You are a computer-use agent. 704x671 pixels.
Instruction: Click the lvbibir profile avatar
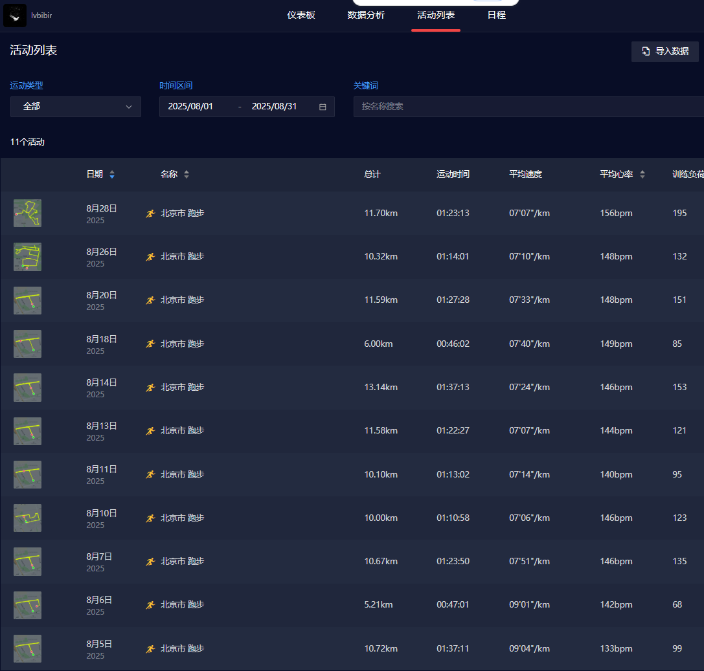point(15,15)
